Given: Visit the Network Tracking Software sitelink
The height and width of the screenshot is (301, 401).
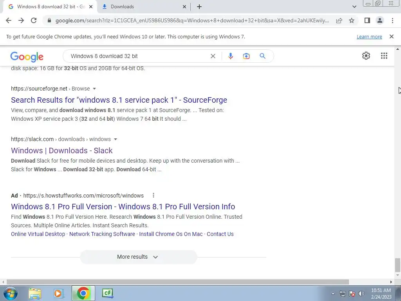Looking at the screenshot, I should pos(102,234).
